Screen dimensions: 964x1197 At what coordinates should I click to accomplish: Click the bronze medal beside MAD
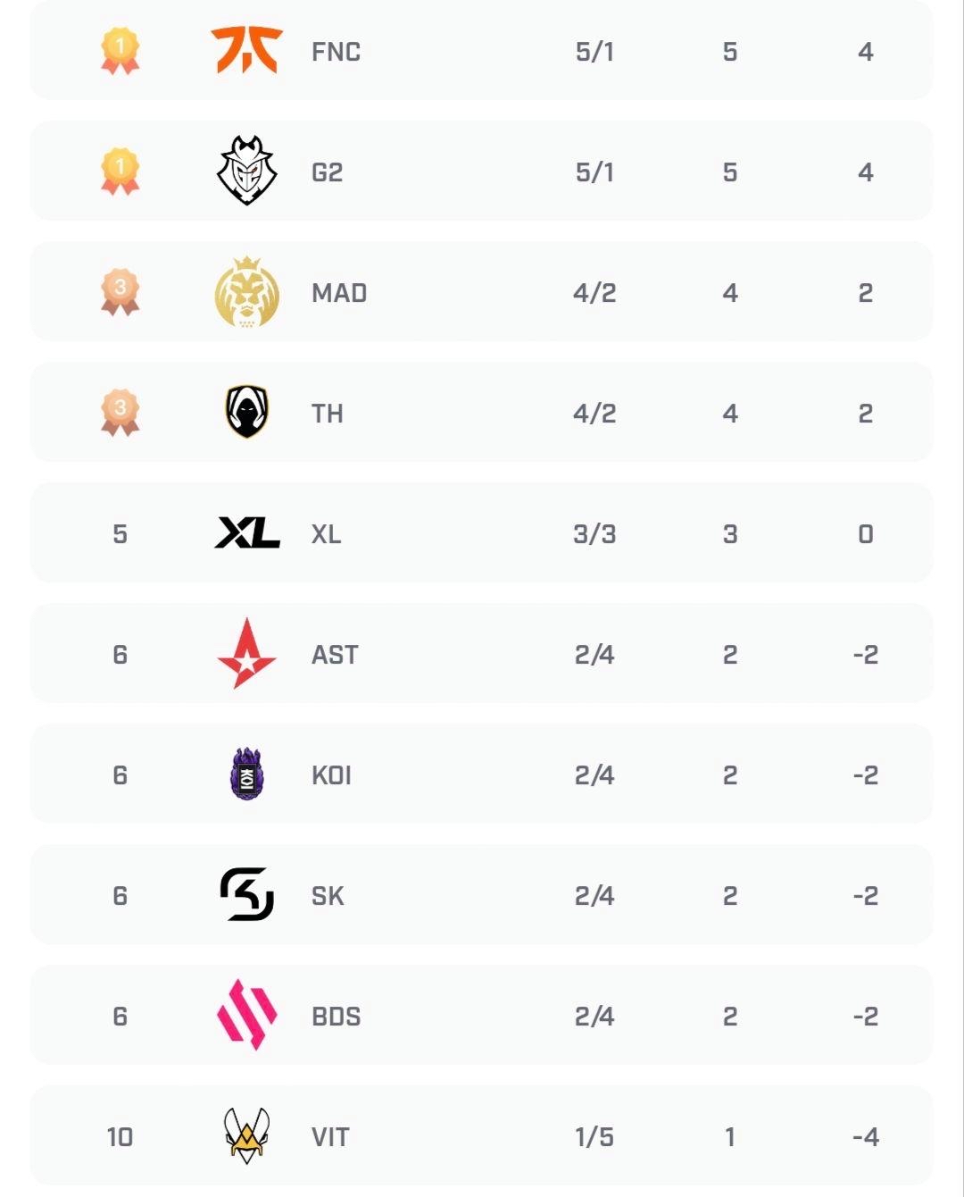pyautogui.click(x=120, y=292)
